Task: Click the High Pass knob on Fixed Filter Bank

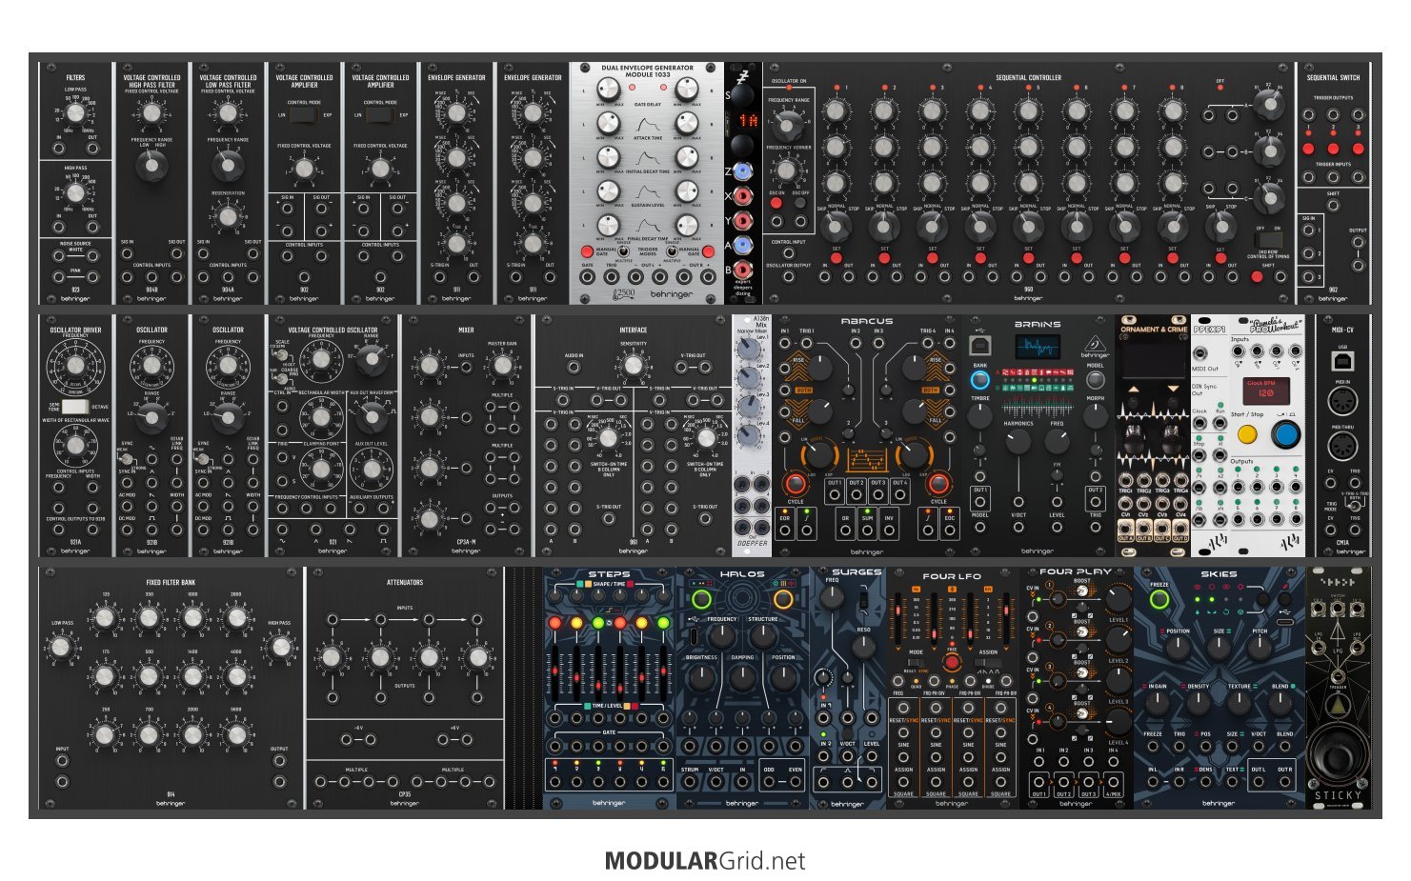Action: 280,648
